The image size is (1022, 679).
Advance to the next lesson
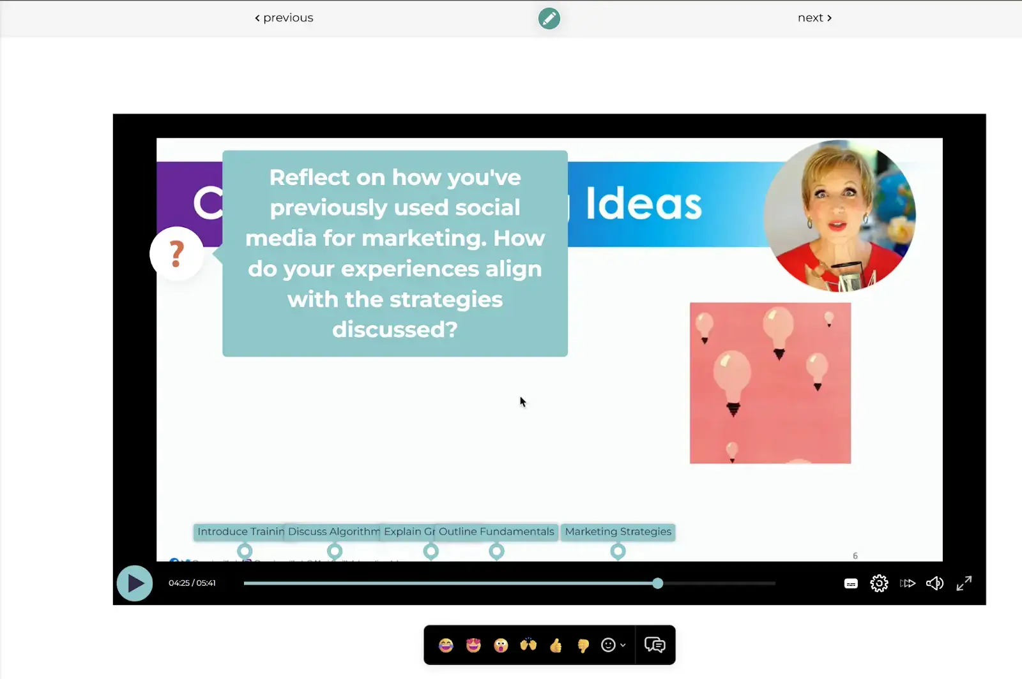tap(814, 17)
